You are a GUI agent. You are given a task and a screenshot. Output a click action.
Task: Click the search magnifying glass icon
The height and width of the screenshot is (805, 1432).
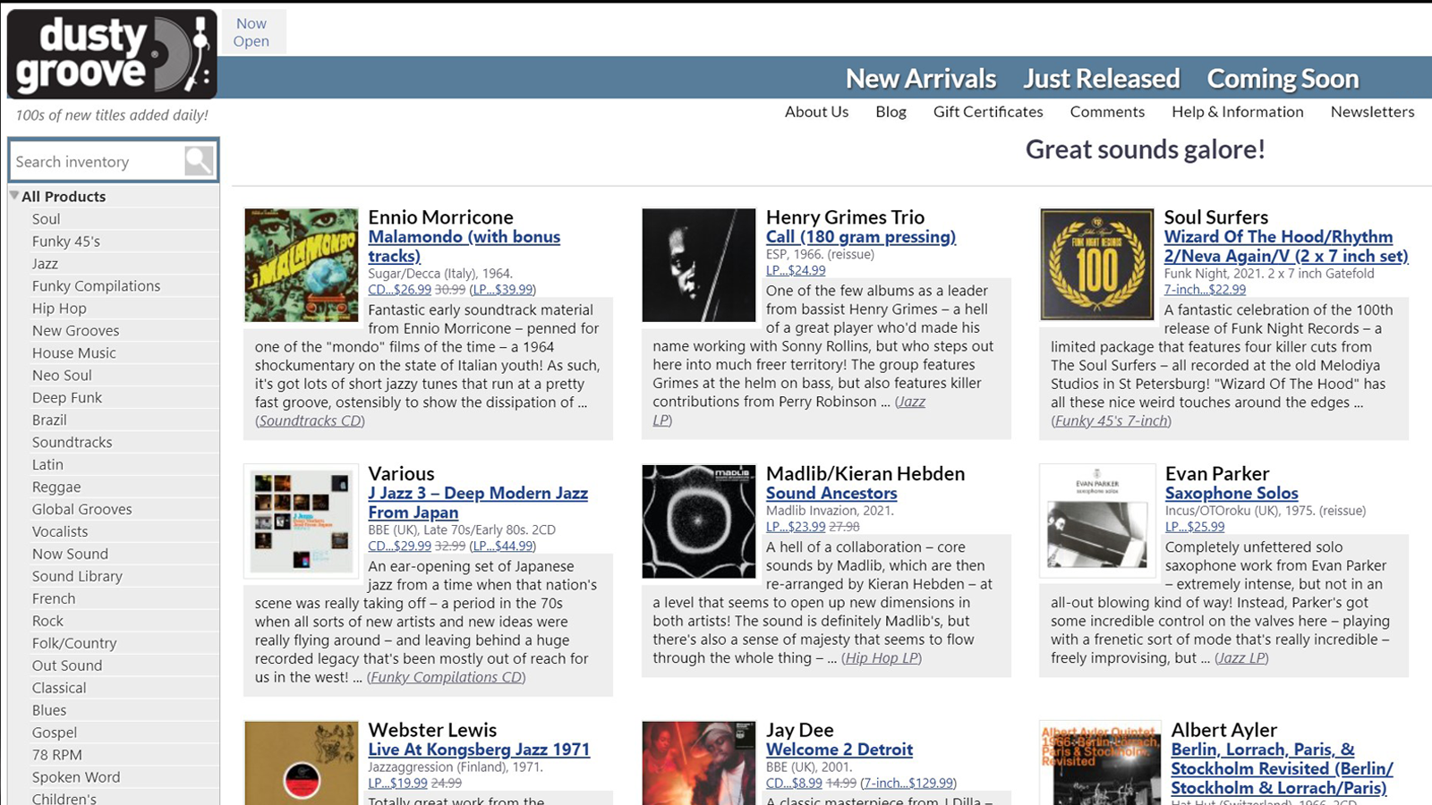click(x=199, y=161)
